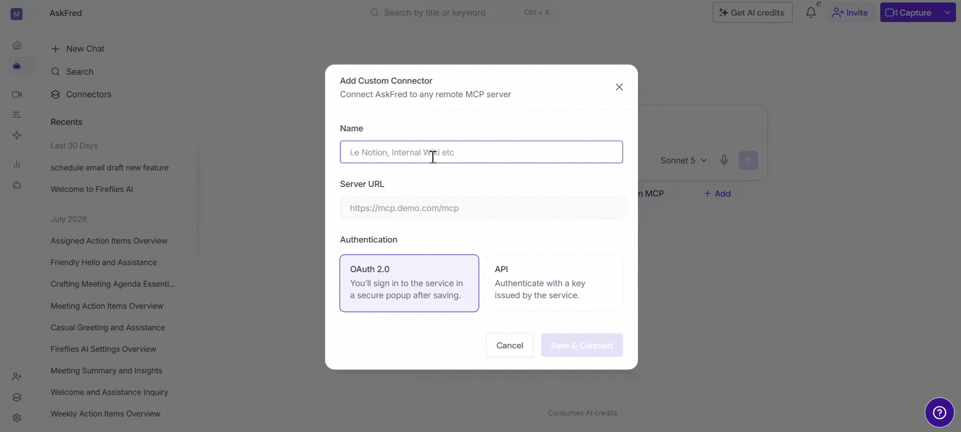This screenshot has width=961, height=432.
Task: Open AskFred bot icon in sidebar
Action: click(x=17, y=65)
